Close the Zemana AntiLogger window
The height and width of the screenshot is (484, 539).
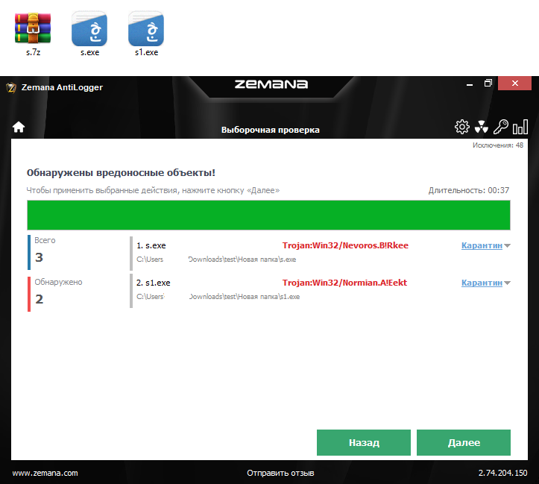(514, 84)
